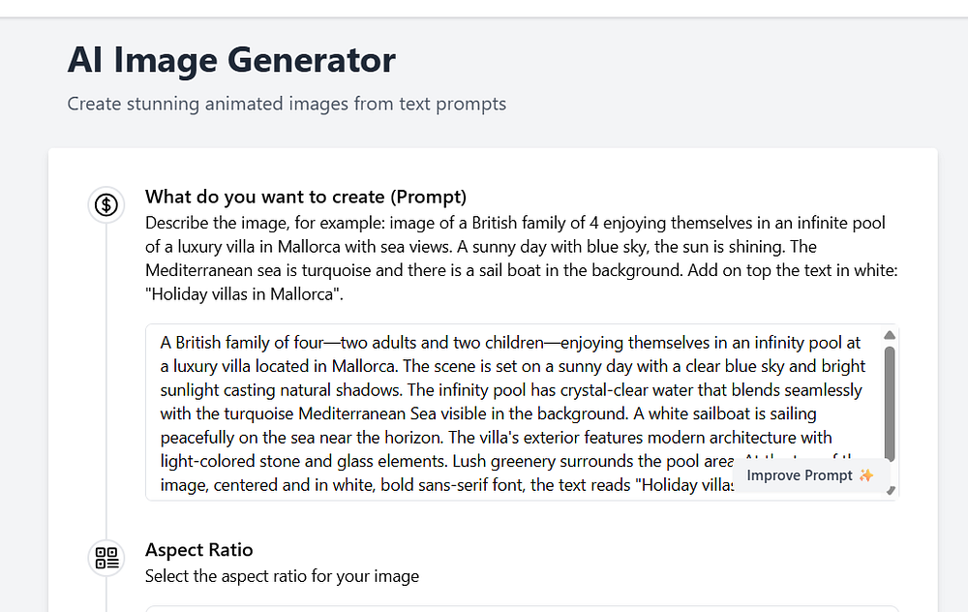The width and height of the screenshot is (968, 612).
Task: Click the 'Create stunning animated images' subtitle
Action: point(287,103)
